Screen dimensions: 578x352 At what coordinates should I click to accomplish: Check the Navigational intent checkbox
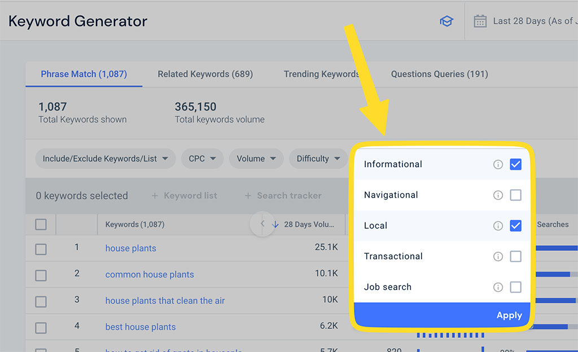pos(515,195)
